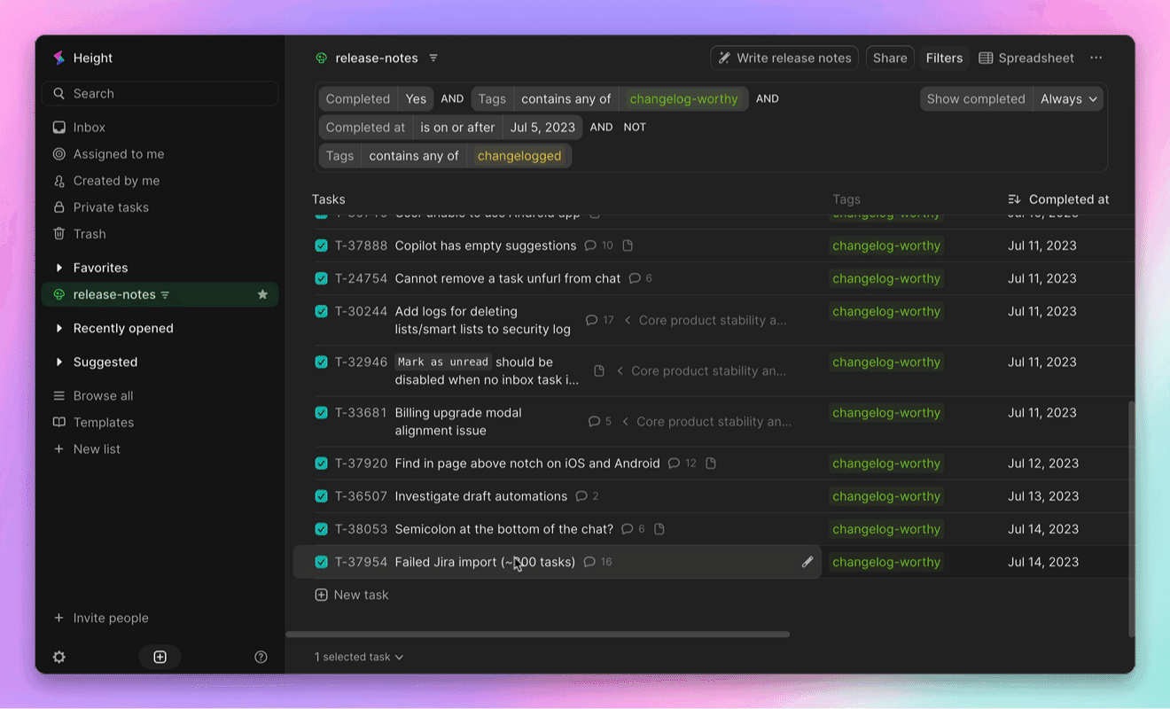This screenshot has height=709, width=1170.
Task: Click the Assigned to me target icon
Action: point(58,154)
